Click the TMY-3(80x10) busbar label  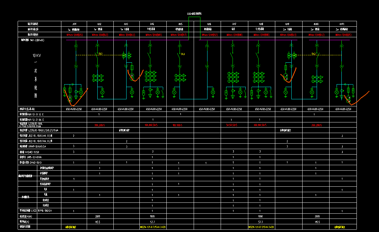pos(37,40)
